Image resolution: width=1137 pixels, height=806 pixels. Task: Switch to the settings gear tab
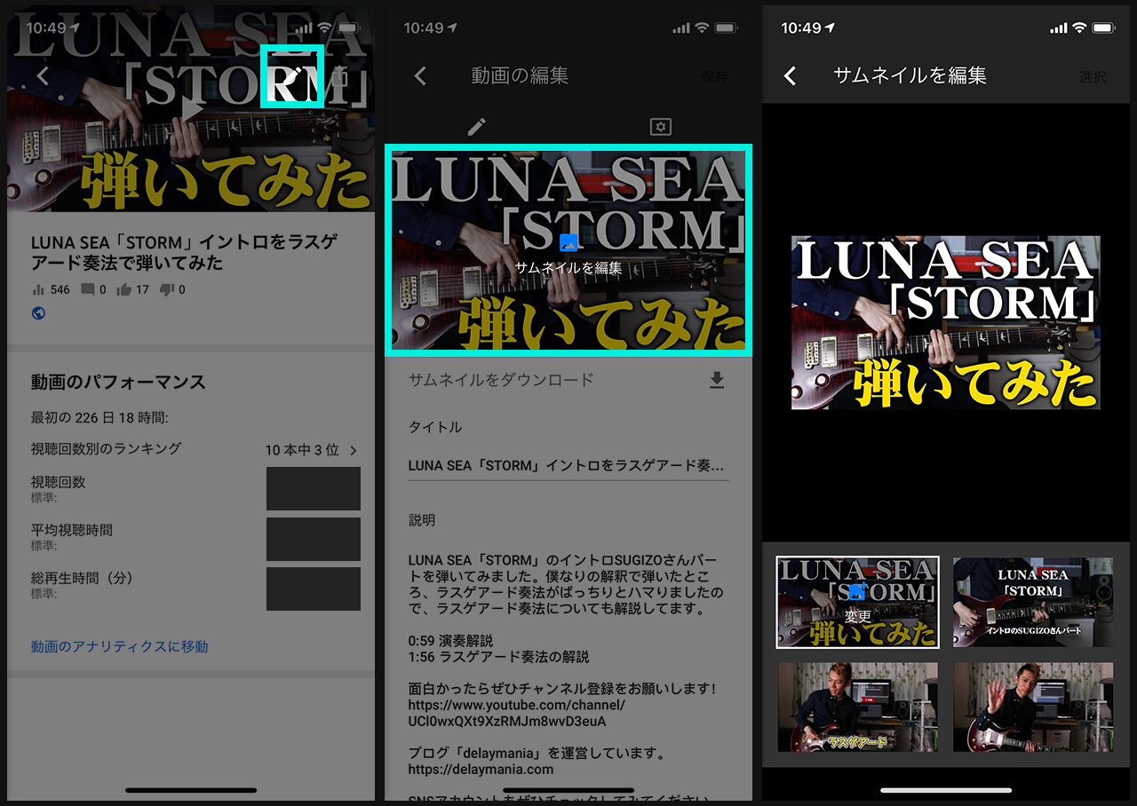coord(660,127)
